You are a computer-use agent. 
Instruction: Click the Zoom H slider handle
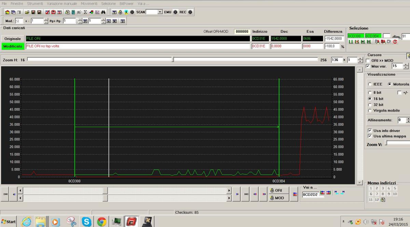coord(173,60)
